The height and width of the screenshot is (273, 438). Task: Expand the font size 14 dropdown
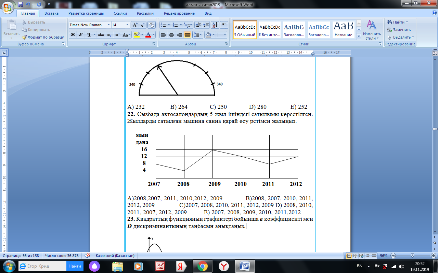pos(127,25)
